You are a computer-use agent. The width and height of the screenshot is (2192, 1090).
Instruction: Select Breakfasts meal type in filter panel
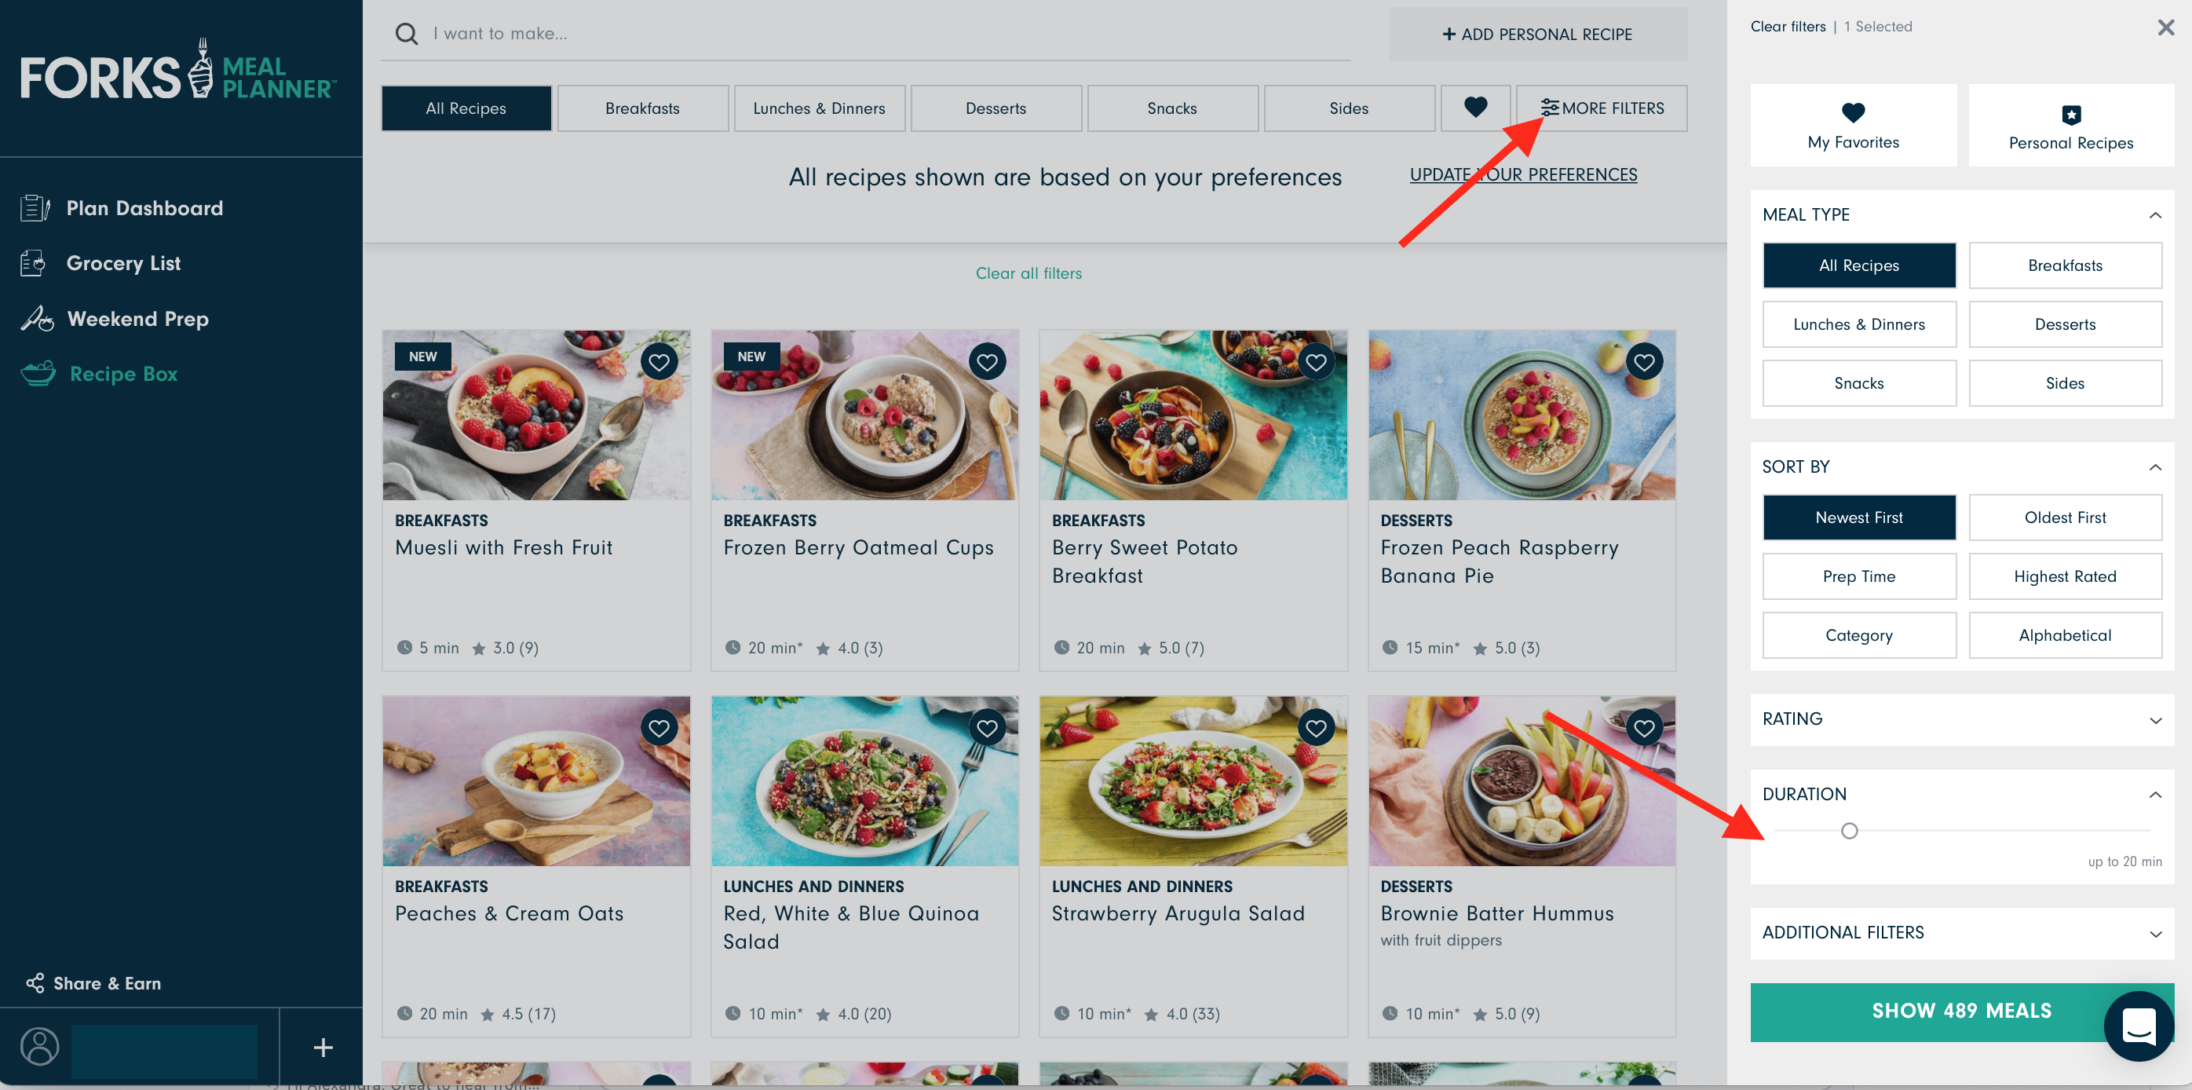(x=2064, y=265)
